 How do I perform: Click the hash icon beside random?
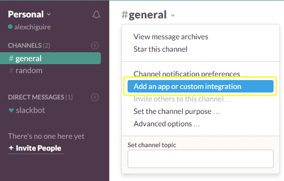pos(11,71)
